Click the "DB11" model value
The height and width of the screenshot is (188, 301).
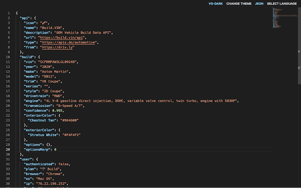[48, 76]
